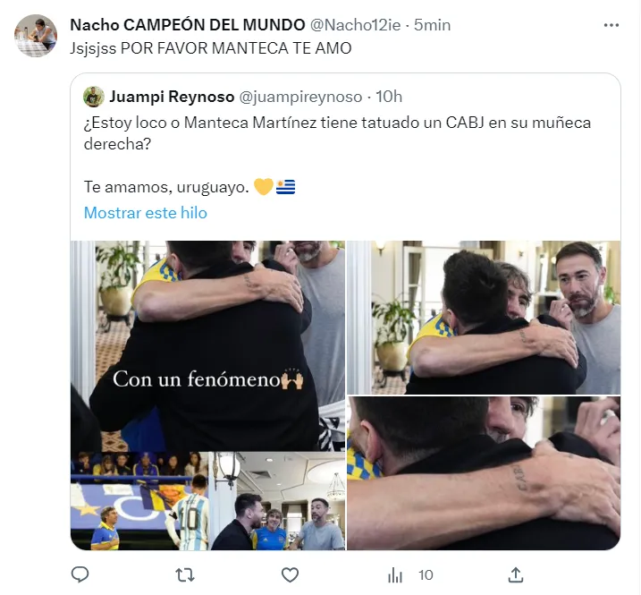Click the retweet arrows icon
Screen dimensions: 641x595
185,575
